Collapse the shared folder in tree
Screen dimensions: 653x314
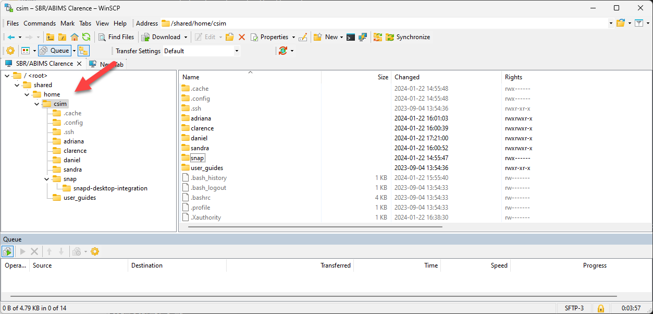(17, 85)
